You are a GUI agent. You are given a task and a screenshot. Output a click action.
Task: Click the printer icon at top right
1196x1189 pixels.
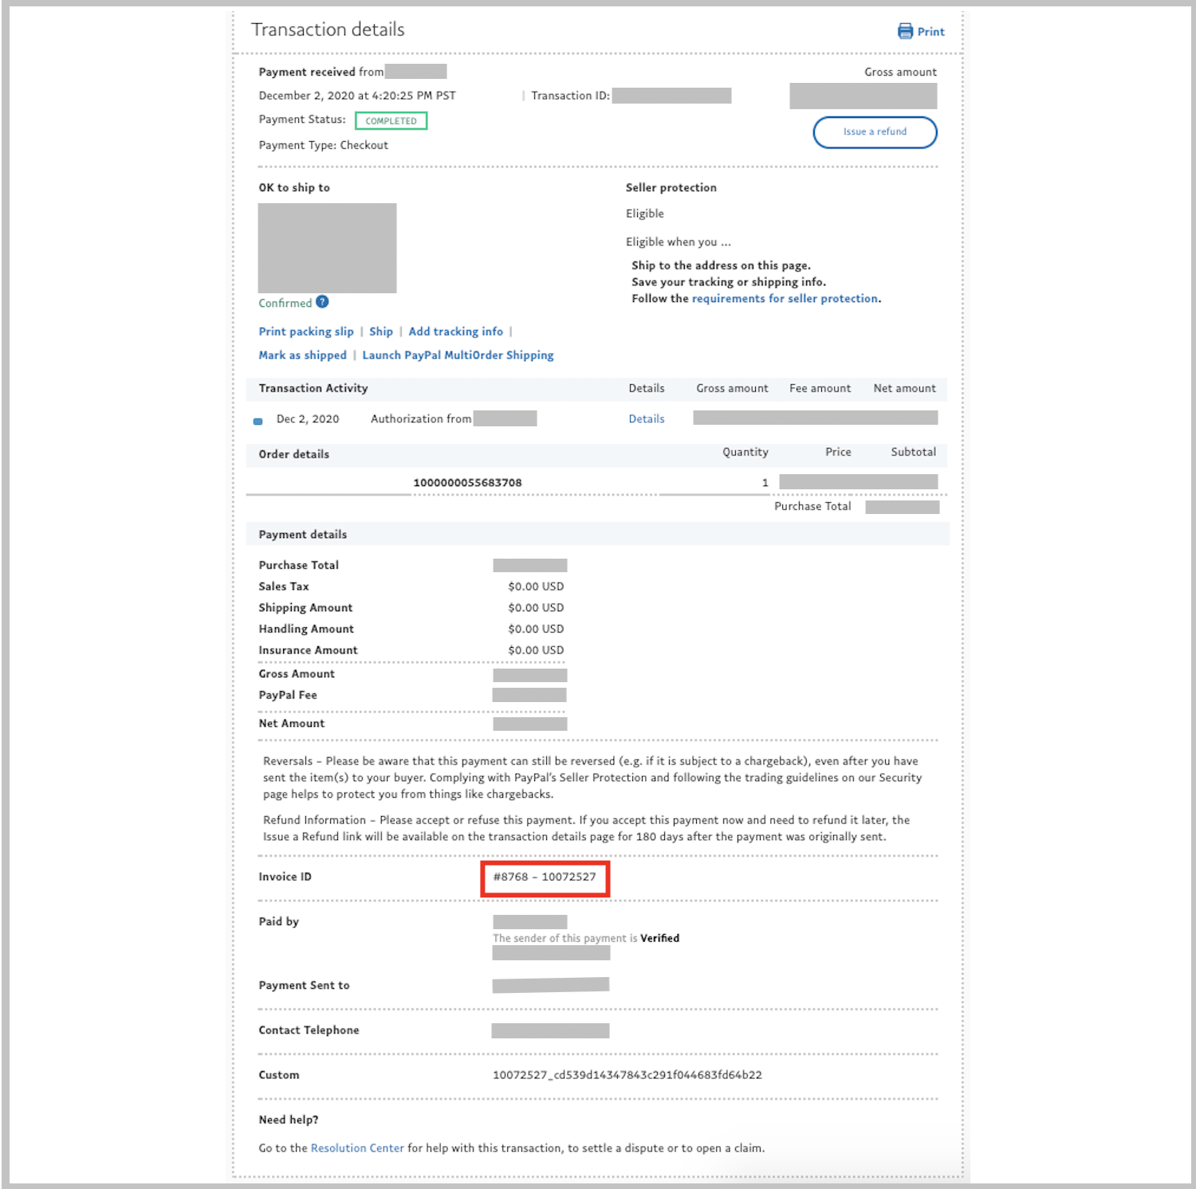(905, 31)
